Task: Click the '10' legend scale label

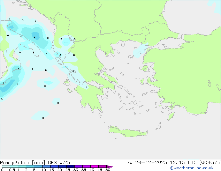Action: click(44, 170)
